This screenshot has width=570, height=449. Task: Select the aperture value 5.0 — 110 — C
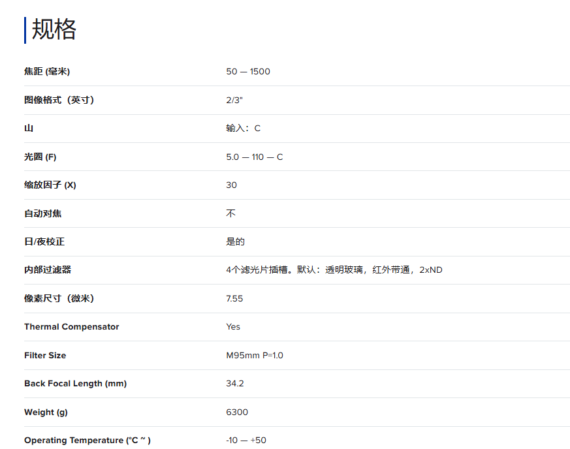(255, 157)
